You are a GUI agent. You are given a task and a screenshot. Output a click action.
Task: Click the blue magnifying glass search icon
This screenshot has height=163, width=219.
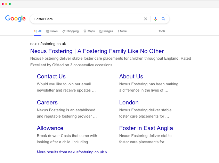click(163, 19)
